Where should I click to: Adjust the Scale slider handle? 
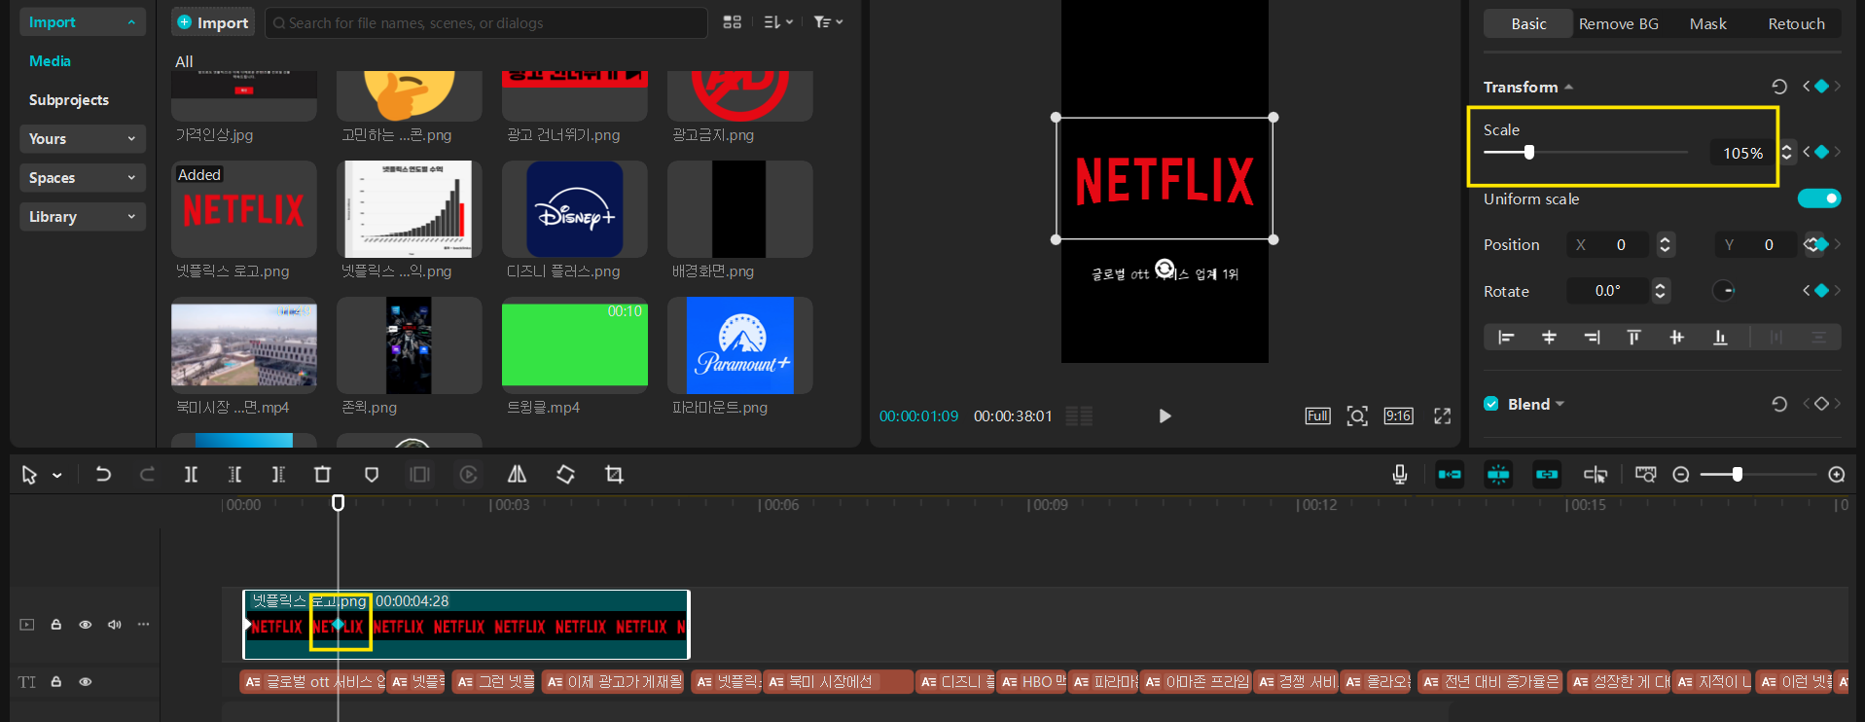(x=1529, y=152)
